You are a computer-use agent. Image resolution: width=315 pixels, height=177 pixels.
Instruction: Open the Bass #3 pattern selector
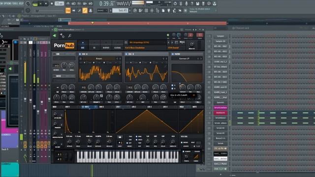click(x=121, y=10)
